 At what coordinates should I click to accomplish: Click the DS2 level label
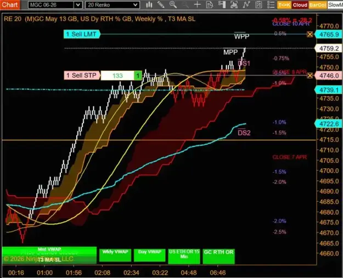click(x=244, y=133)
